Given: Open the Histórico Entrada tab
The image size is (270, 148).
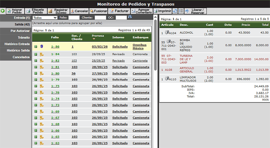Looking at the screenshot, I should pyautogui.click(x=16, y=44).
